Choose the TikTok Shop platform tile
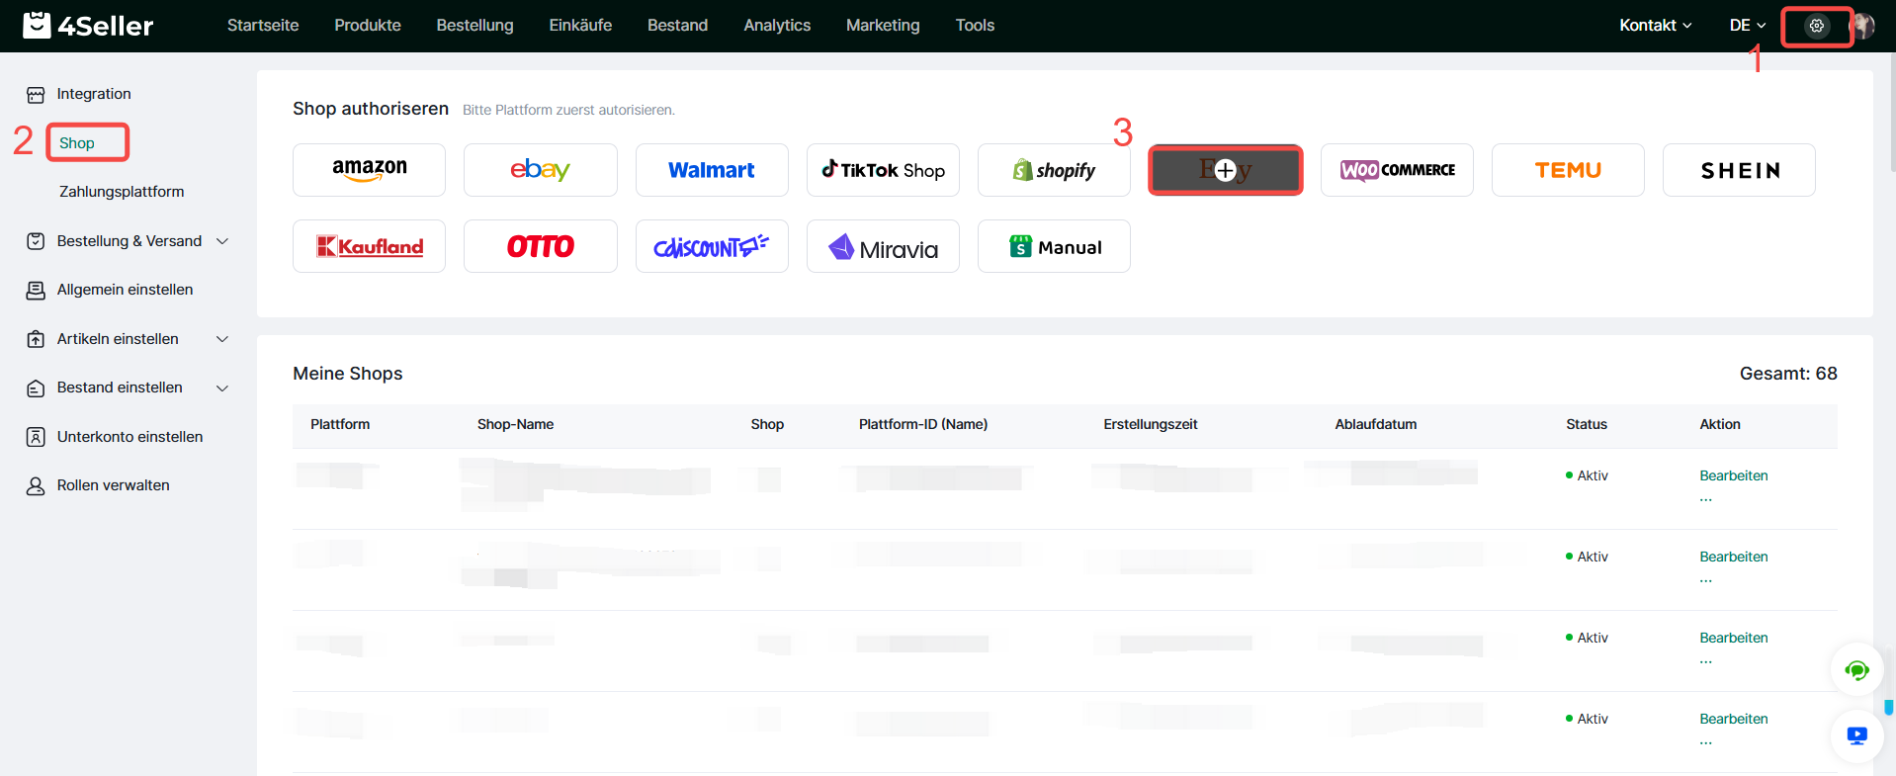The width and height of the screenshot is (1896, 776). [x=883, y=170]
